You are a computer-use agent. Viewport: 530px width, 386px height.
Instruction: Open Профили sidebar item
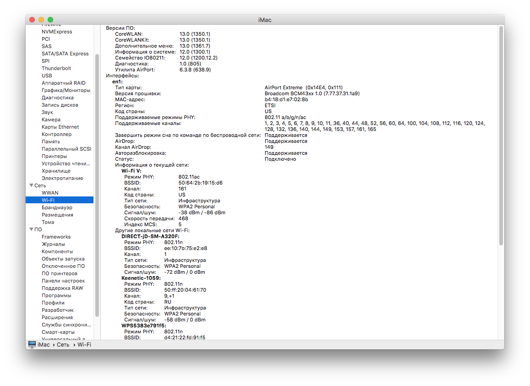[x=53, y=303]
